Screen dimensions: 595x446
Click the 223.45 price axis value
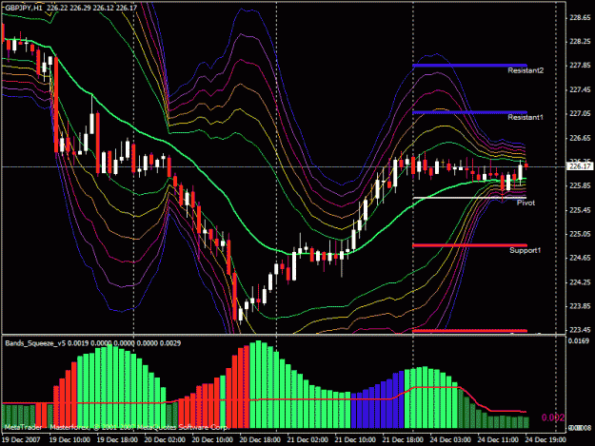pos(580,330)
